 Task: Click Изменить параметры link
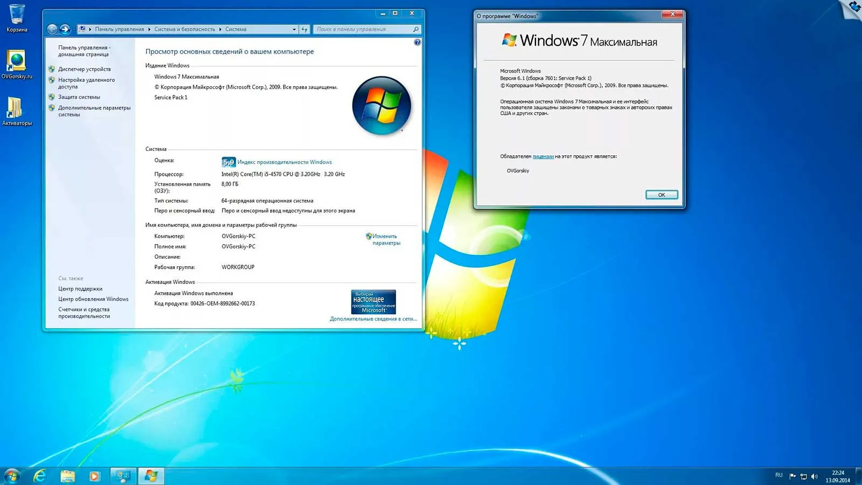pyautogui.click(x=386, y=239)
